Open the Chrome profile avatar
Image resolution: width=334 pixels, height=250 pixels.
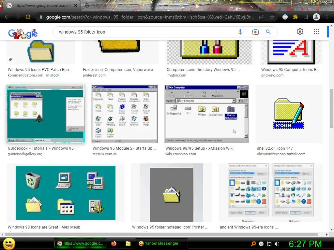(316, 17)
